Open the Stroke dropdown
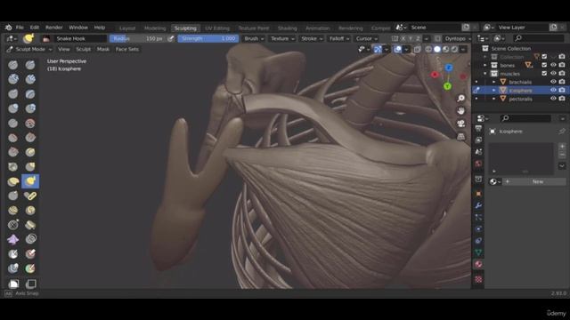Image resolution: width=570 pixels, height=320 pixels. [x=312, y=38]
